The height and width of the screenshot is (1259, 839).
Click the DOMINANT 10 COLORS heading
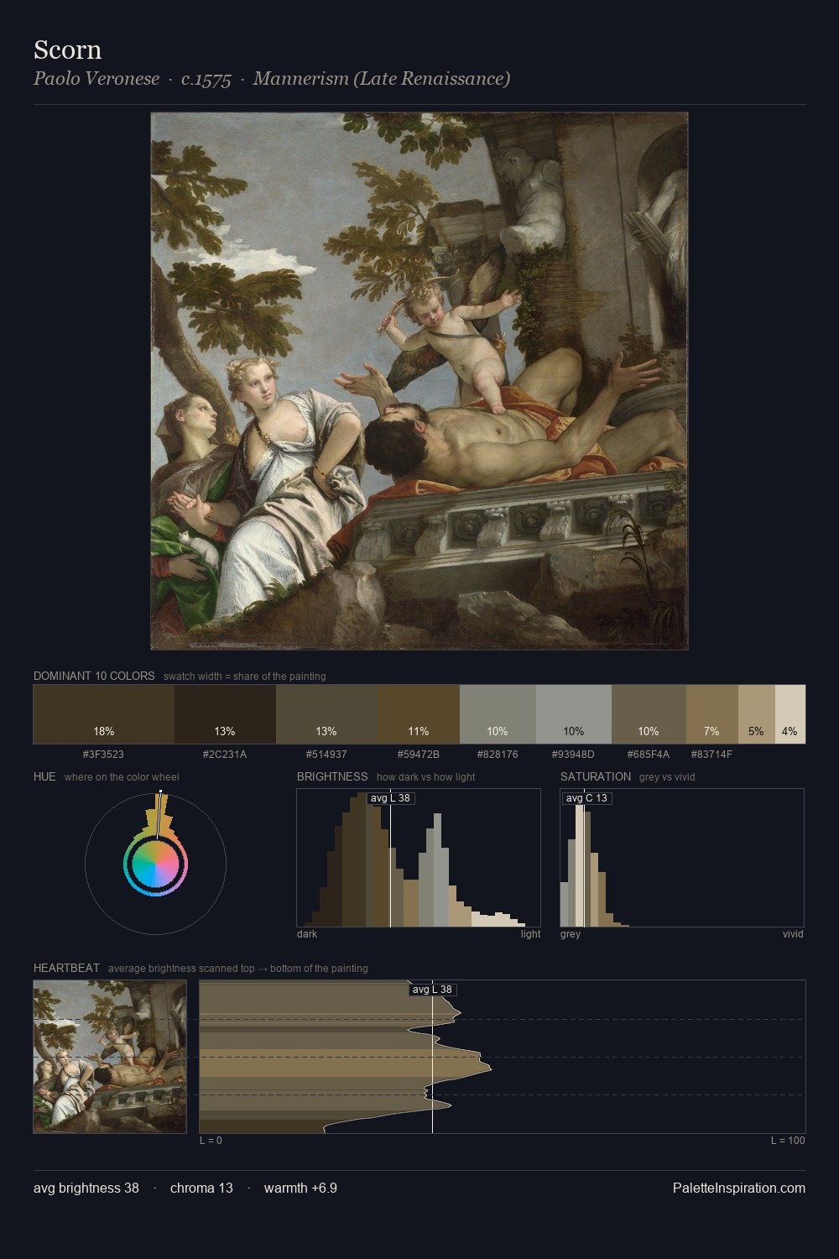tap(94, 676)
